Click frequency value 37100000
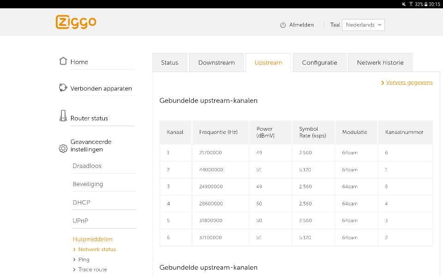Image resolution: width=443 pixels, height=277 pixels. pyautogui.click(x=210, y=237)
